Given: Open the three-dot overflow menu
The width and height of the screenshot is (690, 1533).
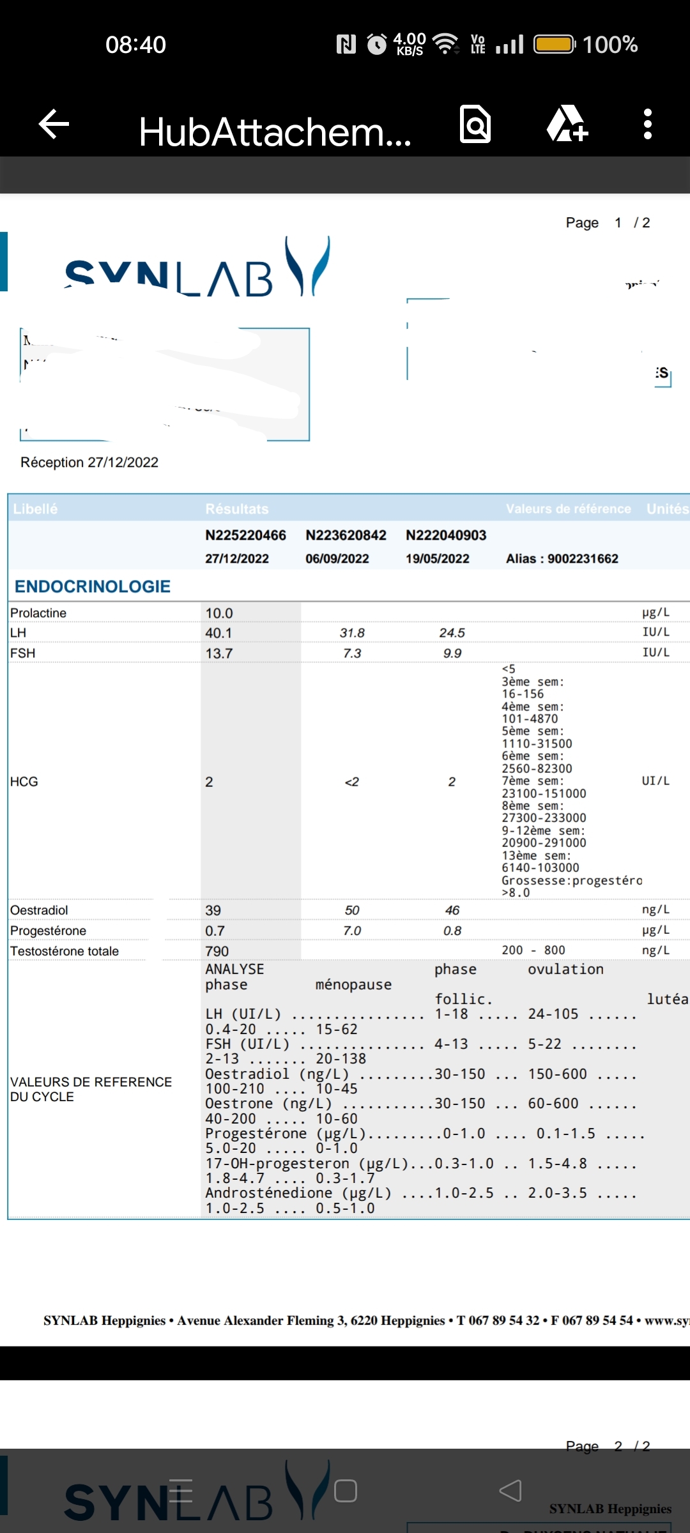Looking at the screenshot, I should point(648,124).
